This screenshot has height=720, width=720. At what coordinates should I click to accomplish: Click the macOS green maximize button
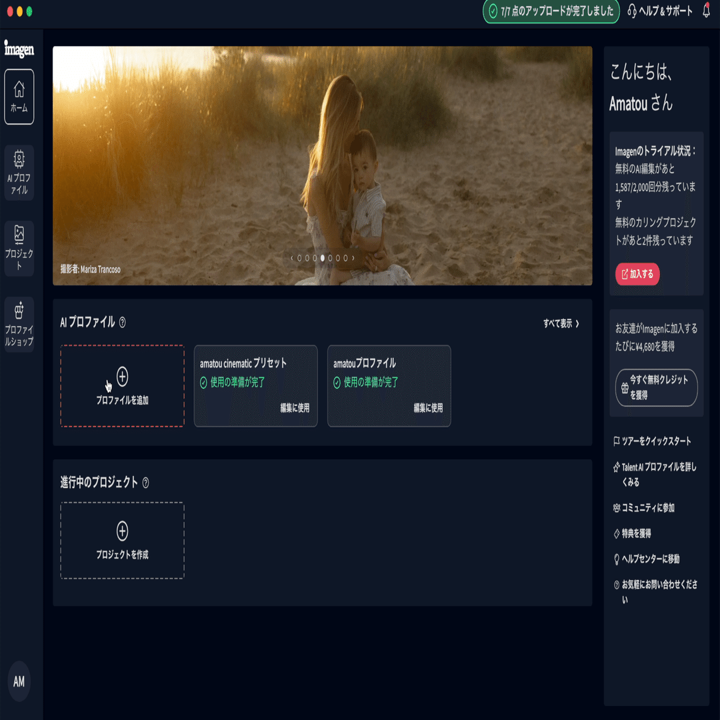click(29, 11)
